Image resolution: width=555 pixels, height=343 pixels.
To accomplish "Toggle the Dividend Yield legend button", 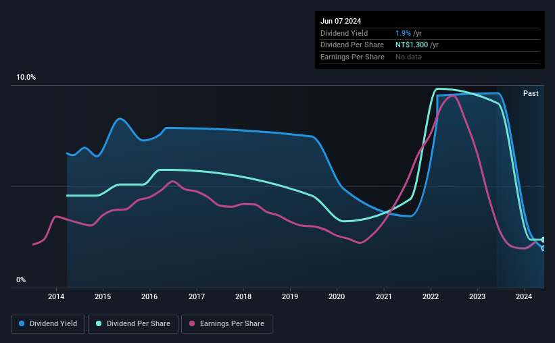I will pyautogui.click(x=48, y=324).
